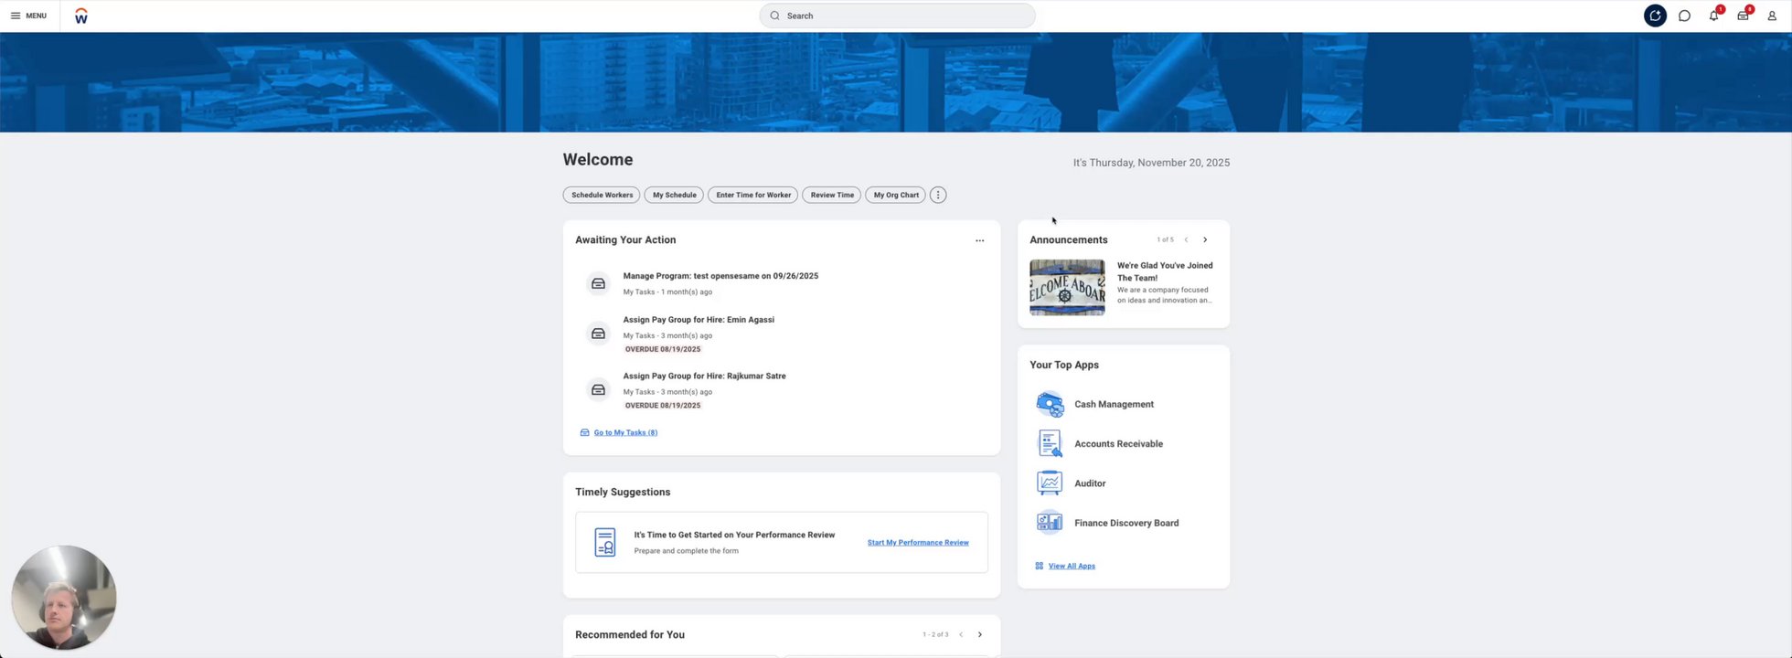
Task: Show the previous announcement
Action: (x=1186, y=239)
